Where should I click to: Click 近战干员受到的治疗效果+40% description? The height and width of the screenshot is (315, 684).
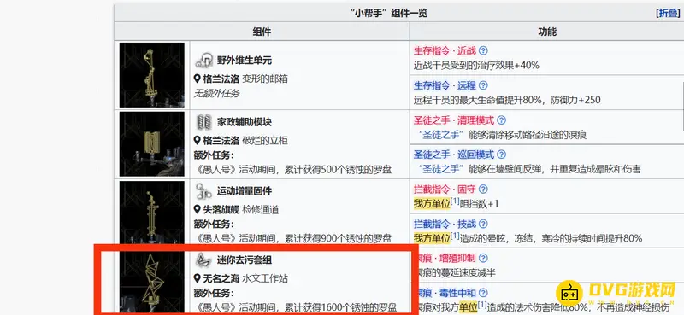pyautogui.click(x=476, y=66)
